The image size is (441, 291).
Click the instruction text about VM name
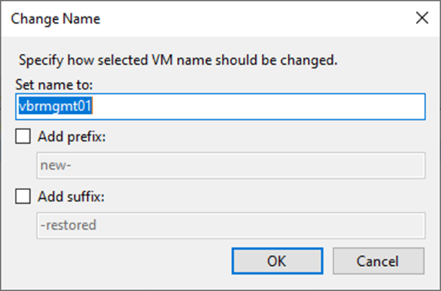point(178,60)
